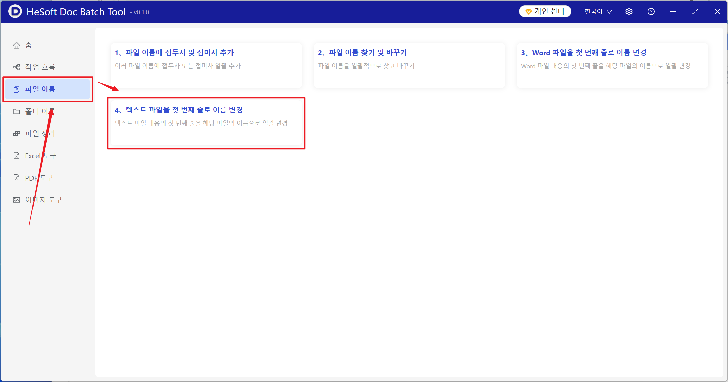Image resolution: width=728 pixels, height=382 pixels.
Task: Open the PDF 도구 sidebar section
Action: 48,178
